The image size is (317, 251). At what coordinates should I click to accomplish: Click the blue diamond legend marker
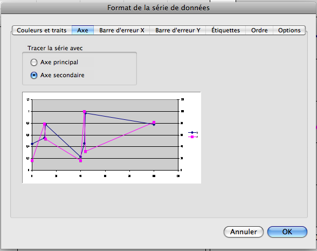point(192,133)
